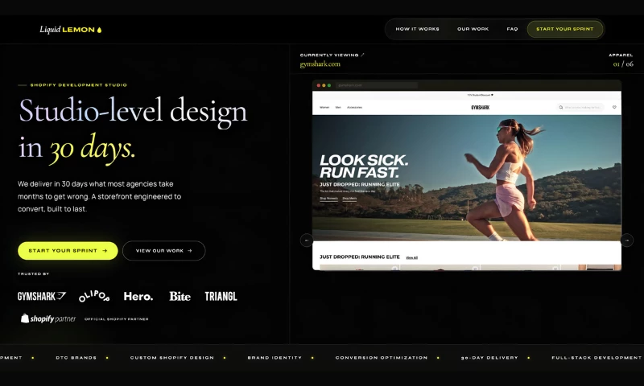Click the Apparel category label
The image size is (644, 386).
(621, 55)
